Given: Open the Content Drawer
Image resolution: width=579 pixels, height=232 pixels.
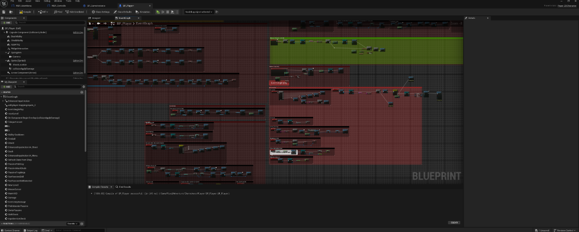Looking at the screenshot, I should coord(11,230).
